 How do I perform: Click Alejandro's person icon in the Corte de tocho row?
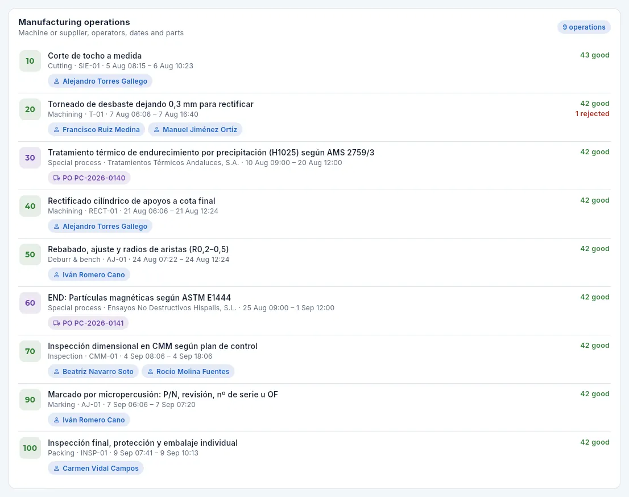(x=56, y=81)
